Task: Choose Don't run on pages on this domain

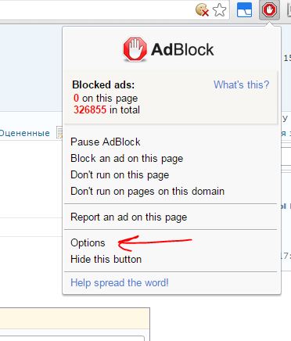Action: pyautogui.click(x=147, y=192)
